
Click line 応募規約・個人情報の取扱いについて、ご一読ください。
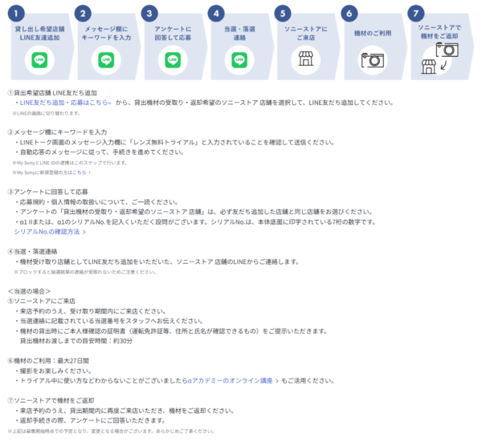click(x=96, y=202)
